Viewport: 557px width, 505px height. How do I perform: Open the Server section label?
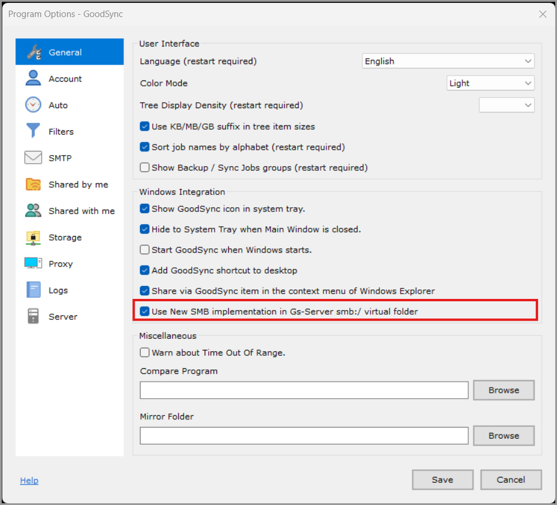[x=63, y=317]
